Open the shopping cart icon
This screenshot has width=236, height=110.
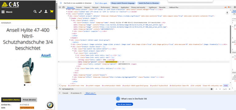(52, 12)
